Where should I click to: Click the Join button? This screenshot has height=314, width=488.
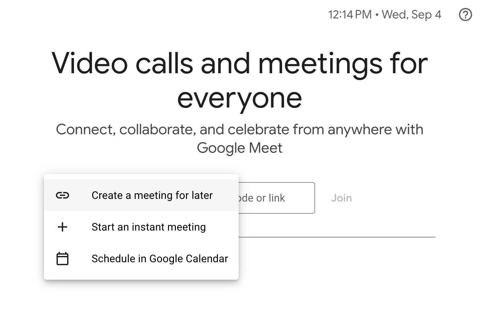point(342,198)
